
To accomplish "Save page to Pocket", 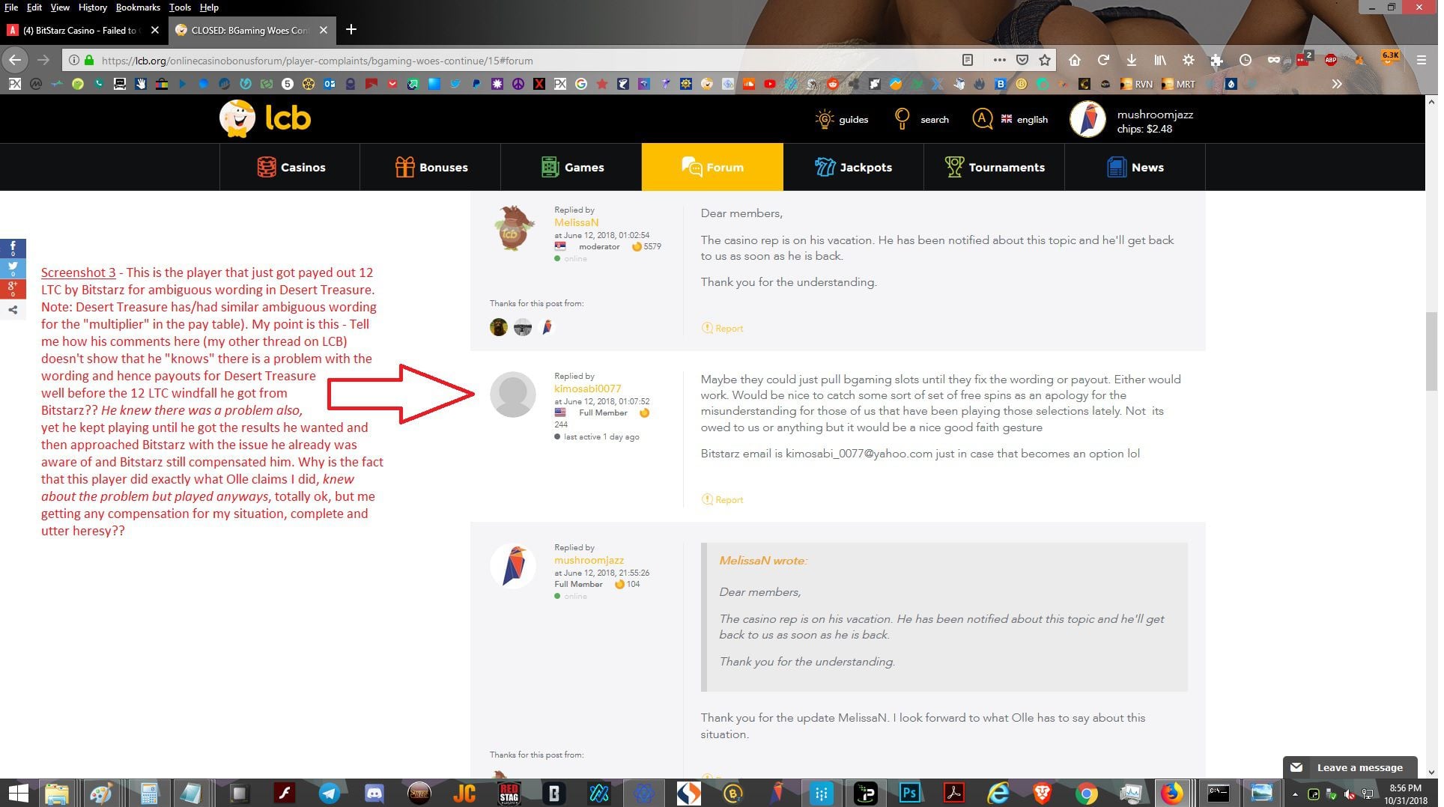I will [1022, 60].
